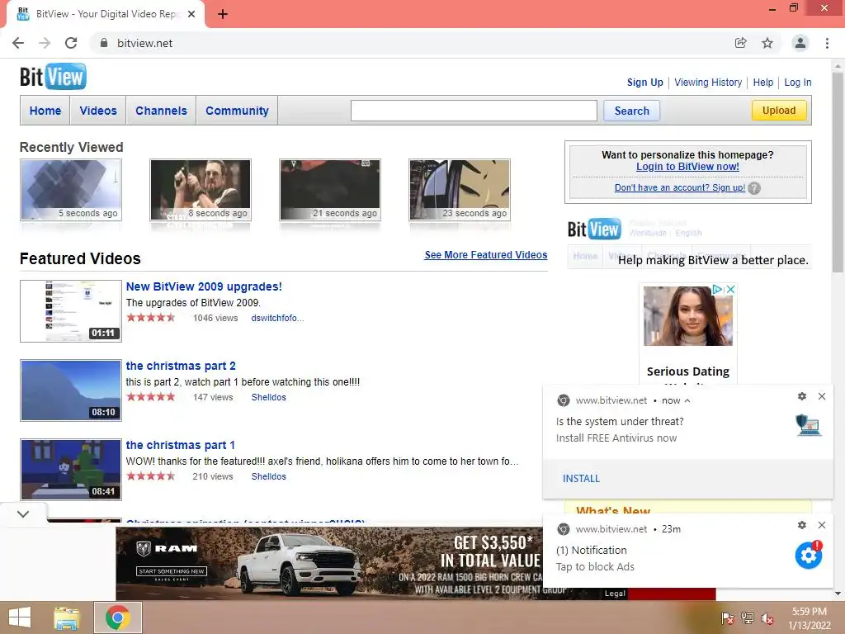The height and width of the screenshot is (634, 845).
Task: Click inside the video search field
Action: tap(474, 111)
